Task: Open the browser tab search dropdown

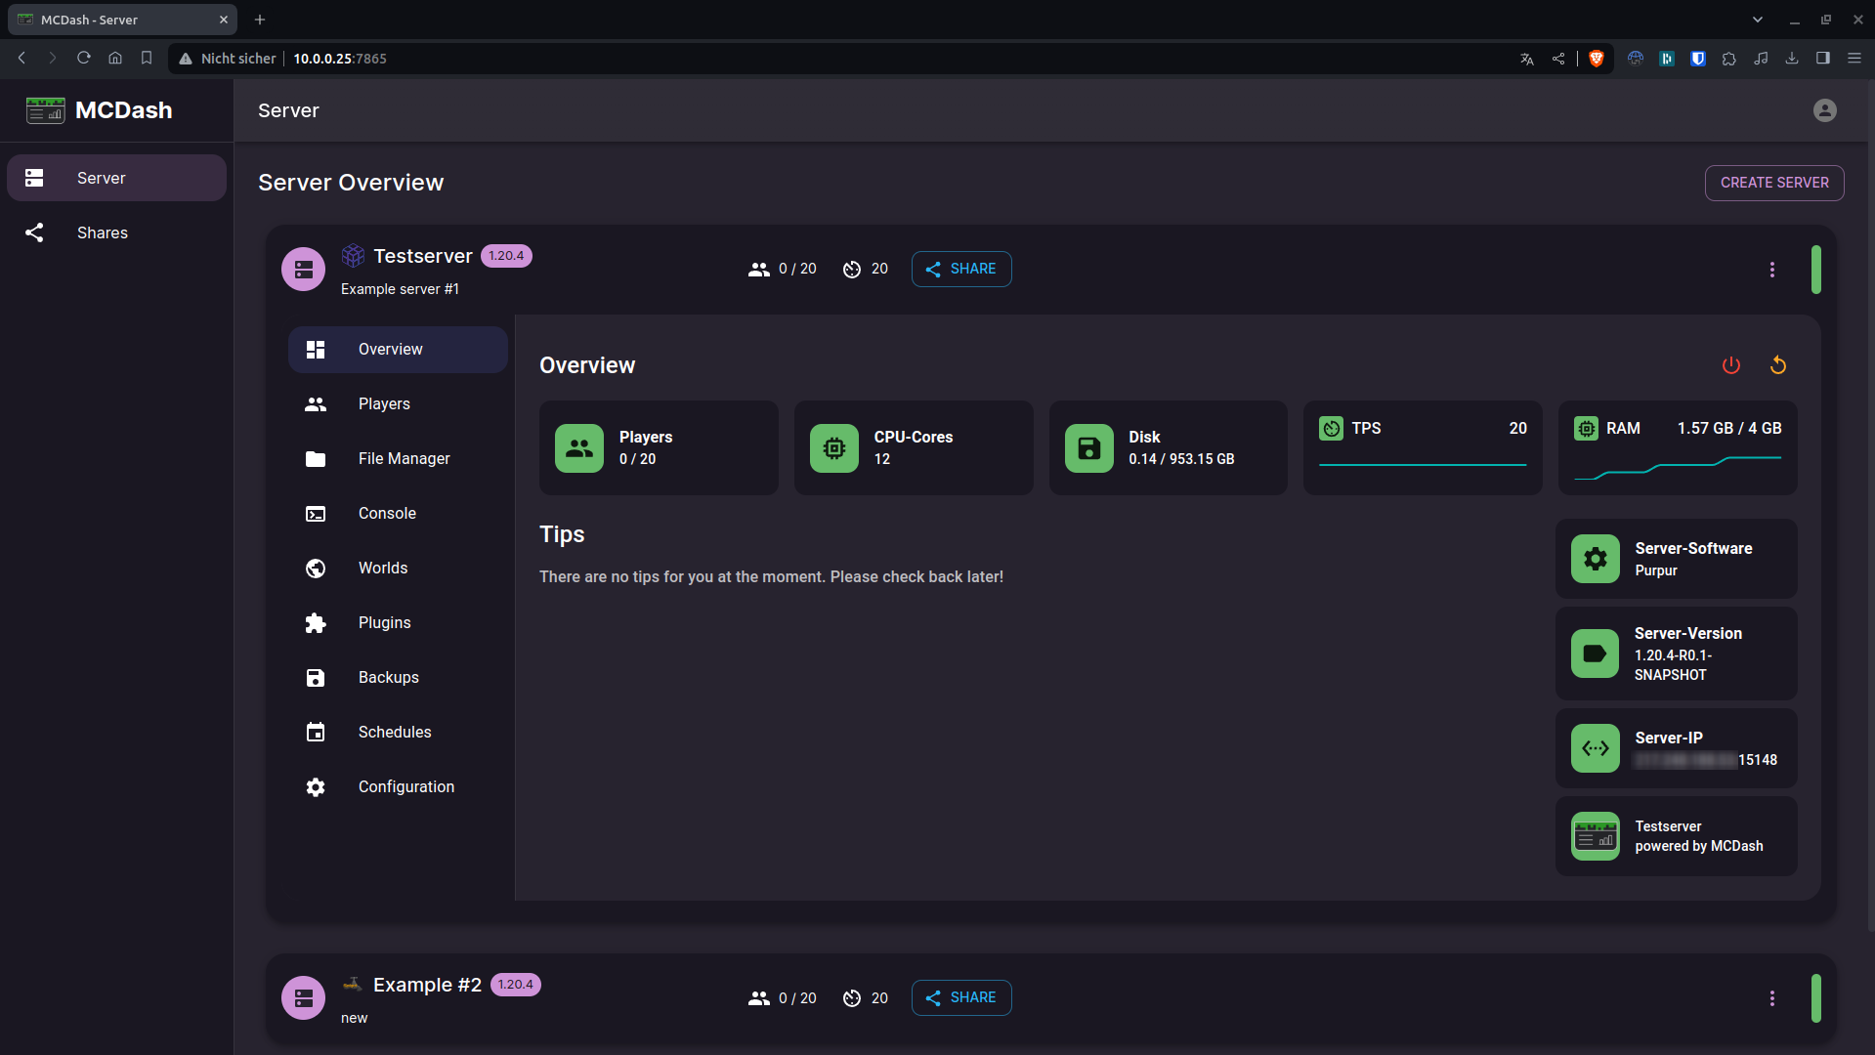Action: point(1757,19)
